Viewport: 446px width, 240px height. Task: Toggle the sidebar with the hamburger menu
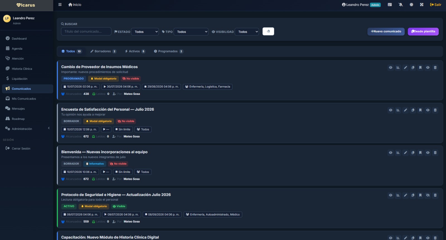coord(60,5)
